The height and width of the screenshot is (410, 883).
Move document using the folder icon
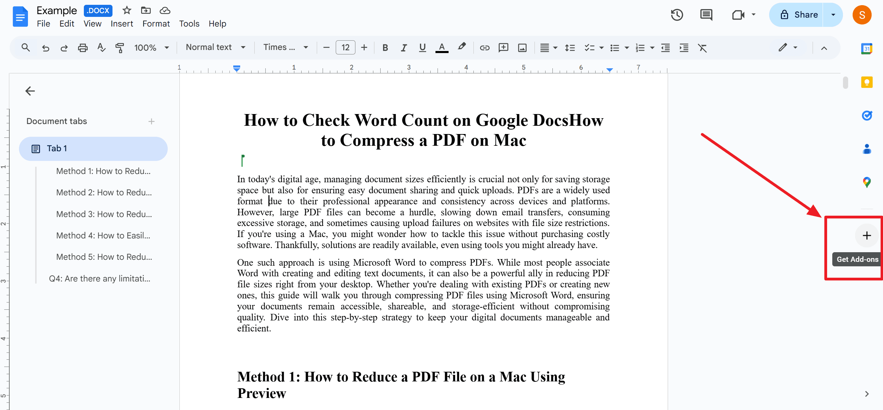[x=146, y=10]
